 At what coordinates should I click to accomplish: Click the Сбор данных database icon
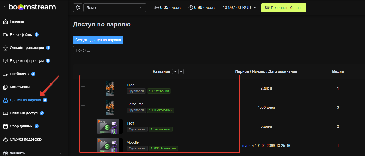click(5, 126)
